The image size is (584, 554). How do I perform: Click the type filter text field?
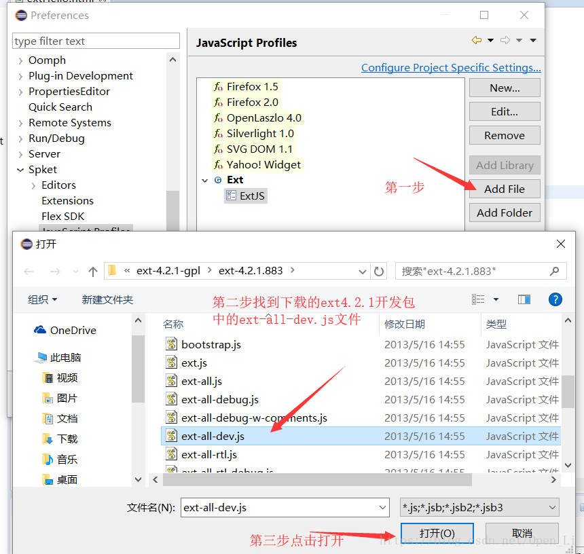(x=96, y=41)
